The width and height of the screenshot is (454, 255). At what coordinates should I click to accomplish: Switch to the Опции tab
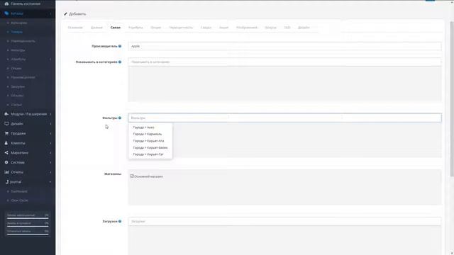156,28
